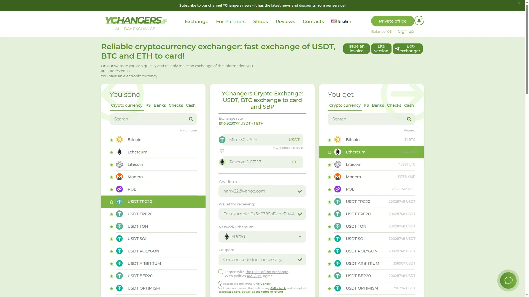Click the Lite version button

tap(381, 49)
